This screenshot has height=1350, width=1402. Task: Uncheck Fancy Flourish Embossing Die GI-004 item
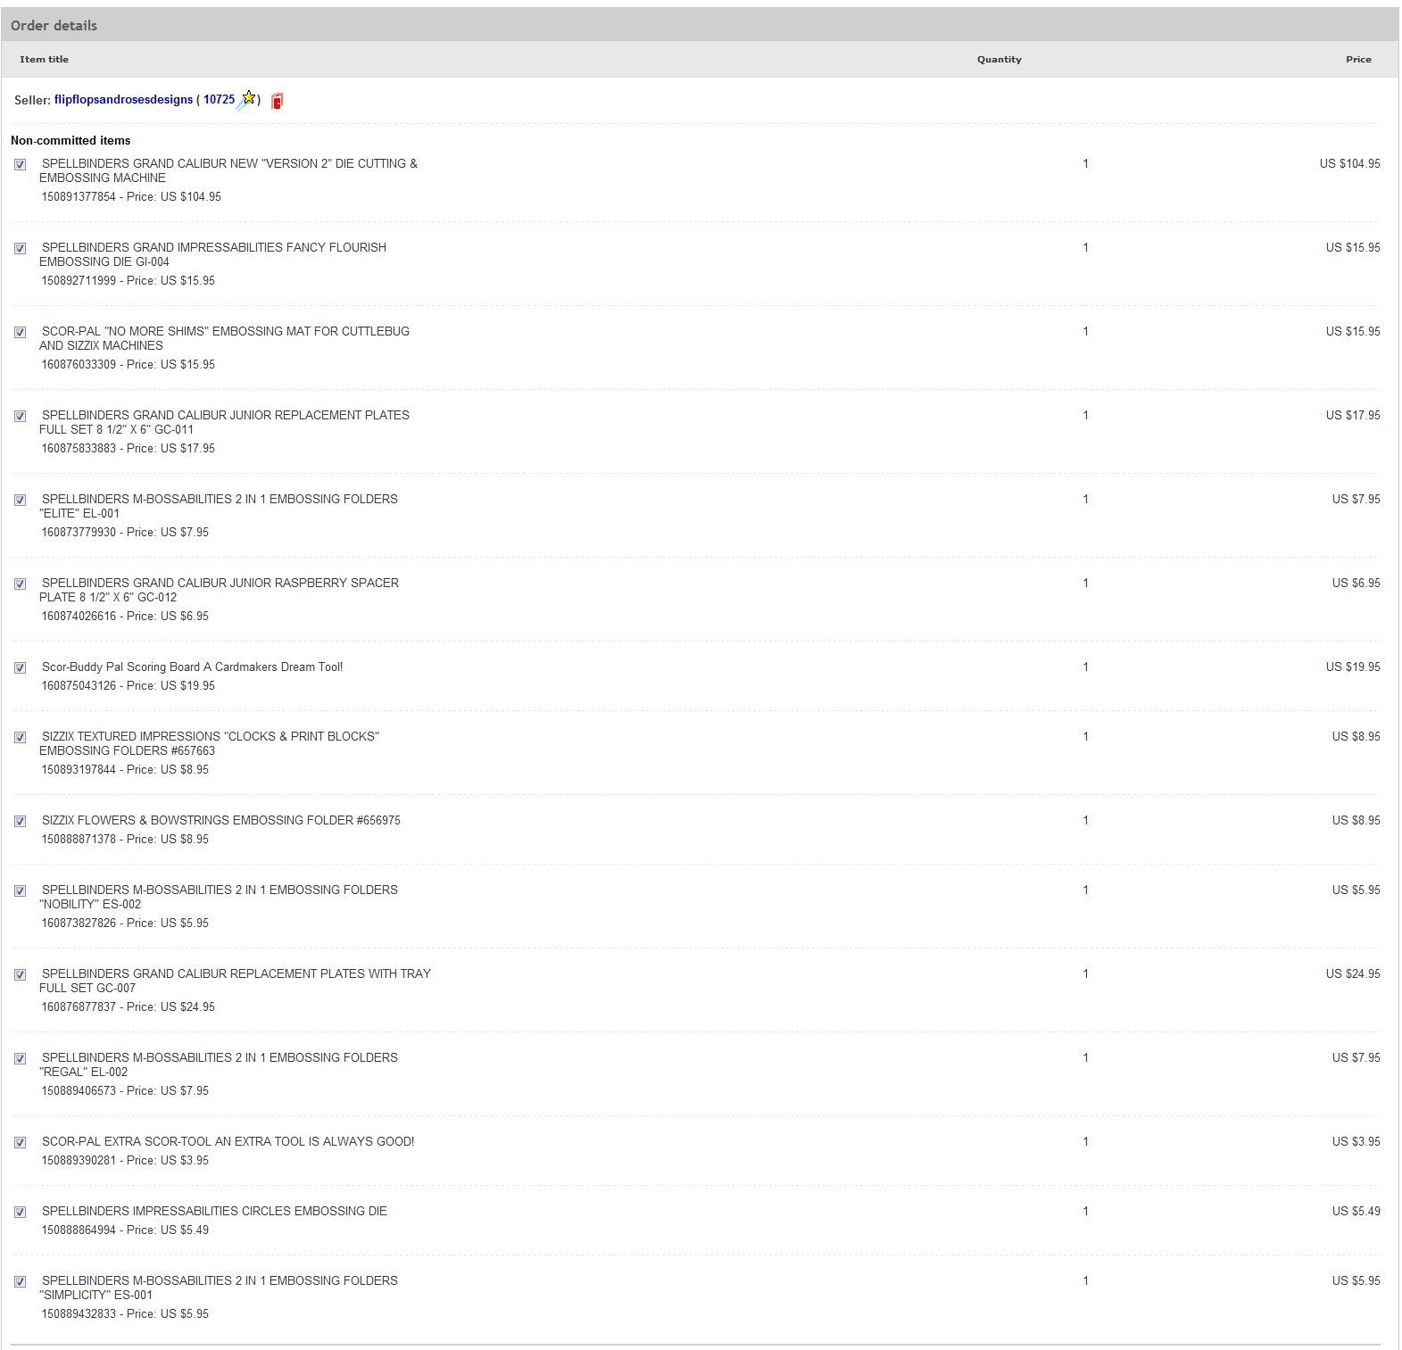[20, 249]
